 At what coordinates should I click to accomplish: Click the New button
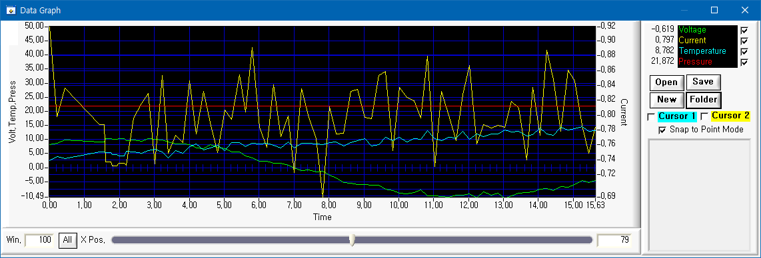666,100
